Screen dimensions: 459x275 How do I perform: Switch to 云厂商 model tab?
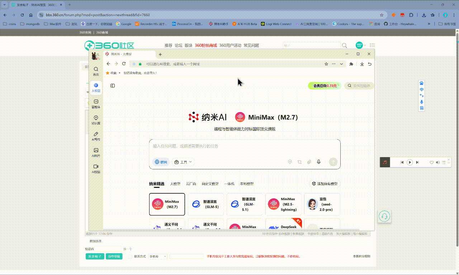point(191,184)
